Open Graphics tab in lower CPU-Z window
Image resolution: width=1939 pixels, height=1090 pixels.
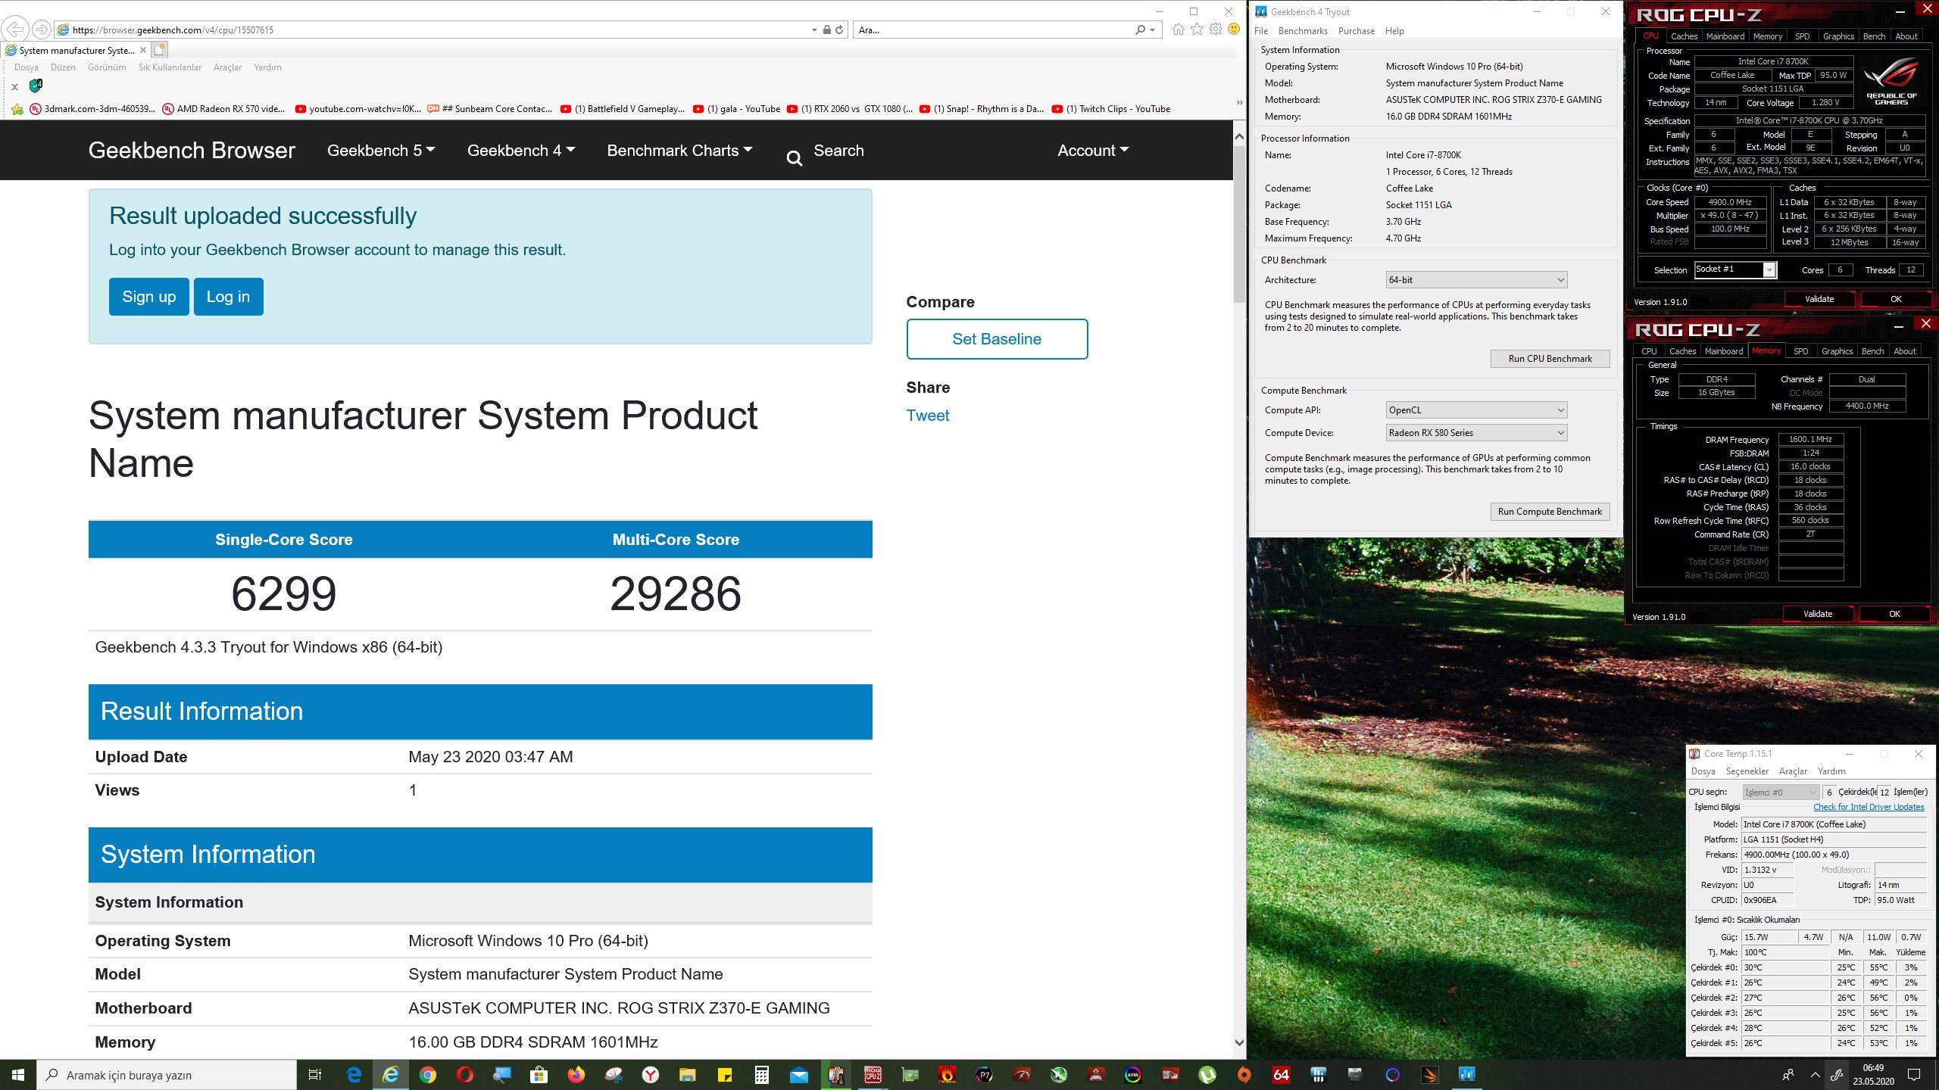tap(1837, 351)
